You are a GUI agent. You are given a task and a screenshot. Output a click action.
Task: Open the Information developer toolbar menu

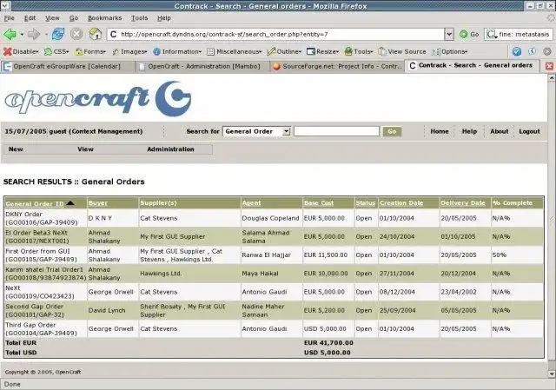click(x=177, y=52)
